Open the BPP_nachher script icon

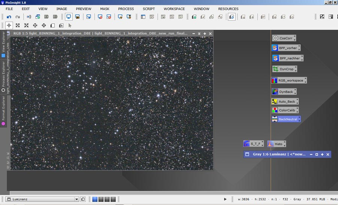[x=287, y=58]
